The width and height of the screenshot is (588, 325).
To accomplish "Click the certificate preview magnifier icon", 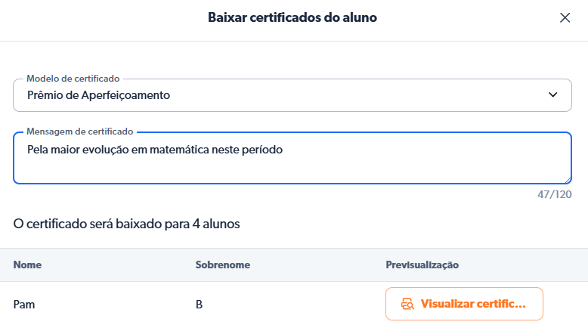I will point(408,304).
